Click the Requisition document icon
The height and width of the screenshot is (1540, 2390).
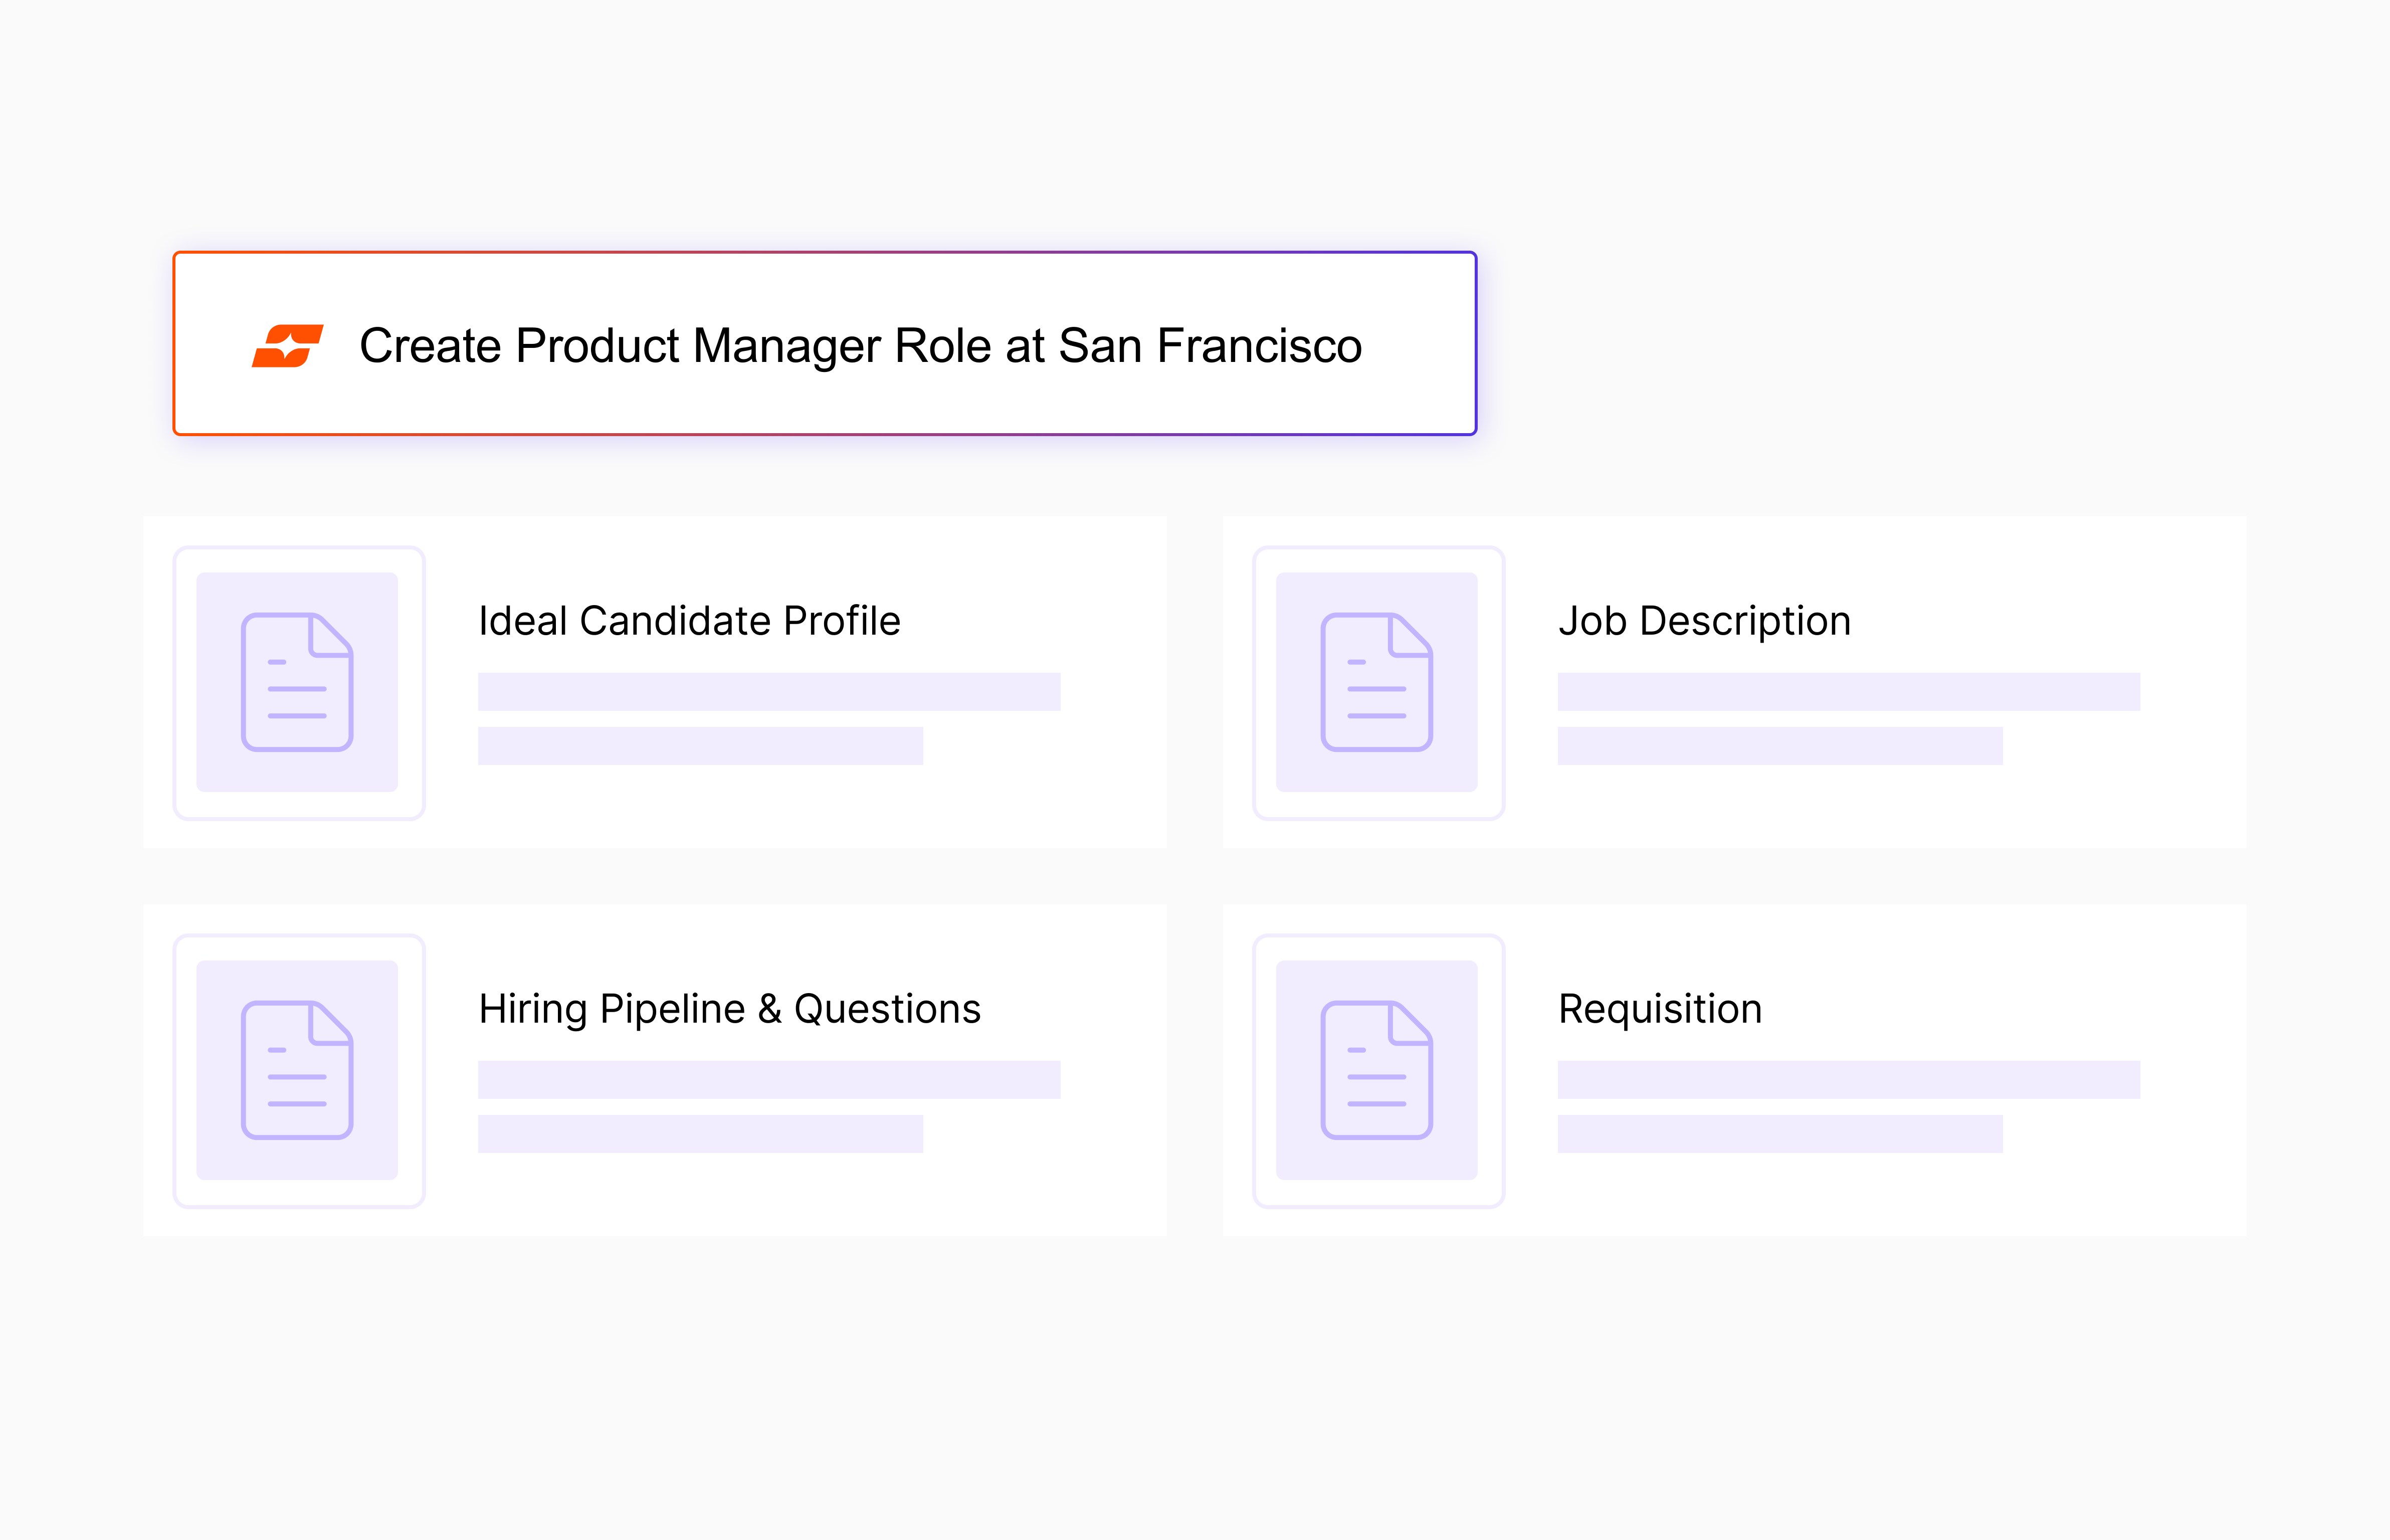(x=1376, y=1070)
